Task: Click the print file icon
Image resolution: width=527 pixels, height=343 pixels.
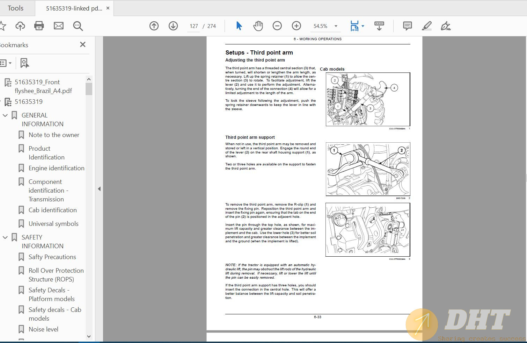Action: tap(39, 26)
